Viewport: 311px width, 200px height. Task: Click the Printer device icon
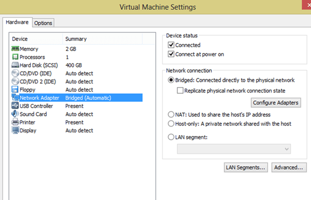[15, 122]
